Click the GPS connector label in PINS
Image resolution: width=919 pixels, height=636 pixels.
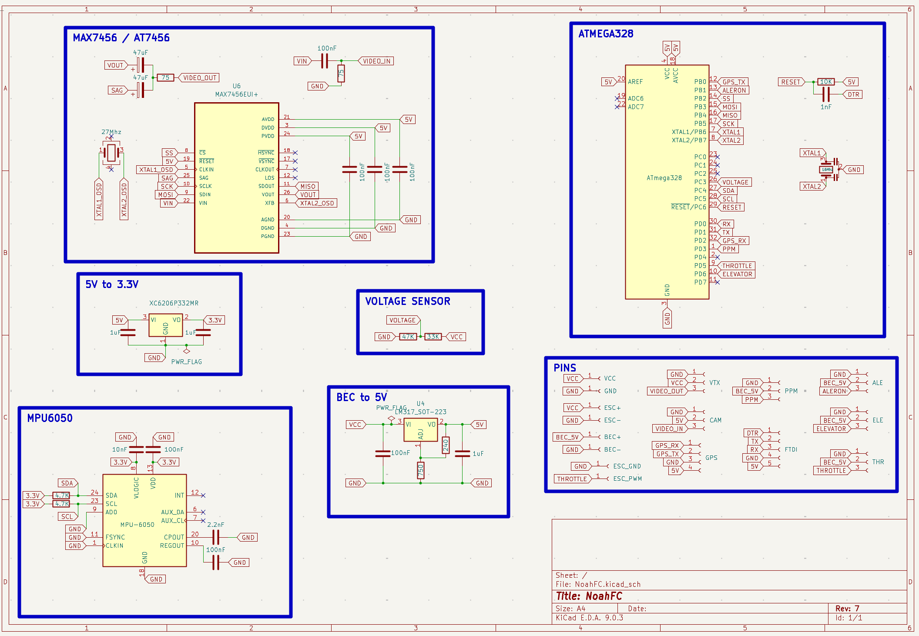711,458
